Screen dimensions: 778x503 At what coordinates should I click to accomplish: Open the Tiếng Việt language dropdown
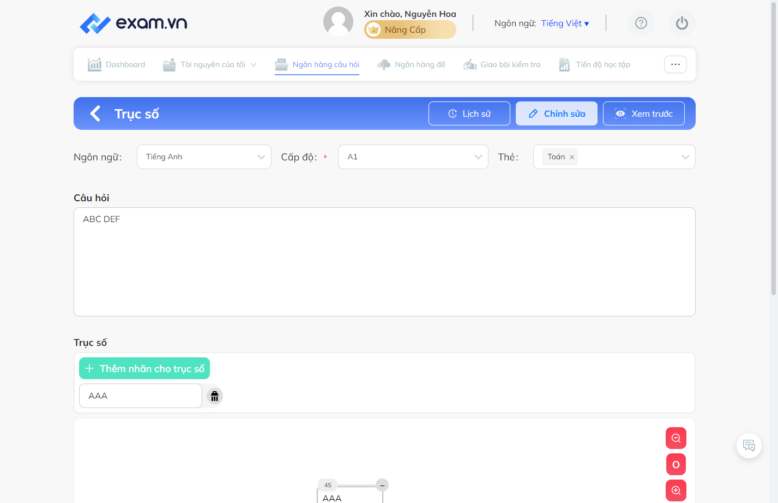[565, 23]
